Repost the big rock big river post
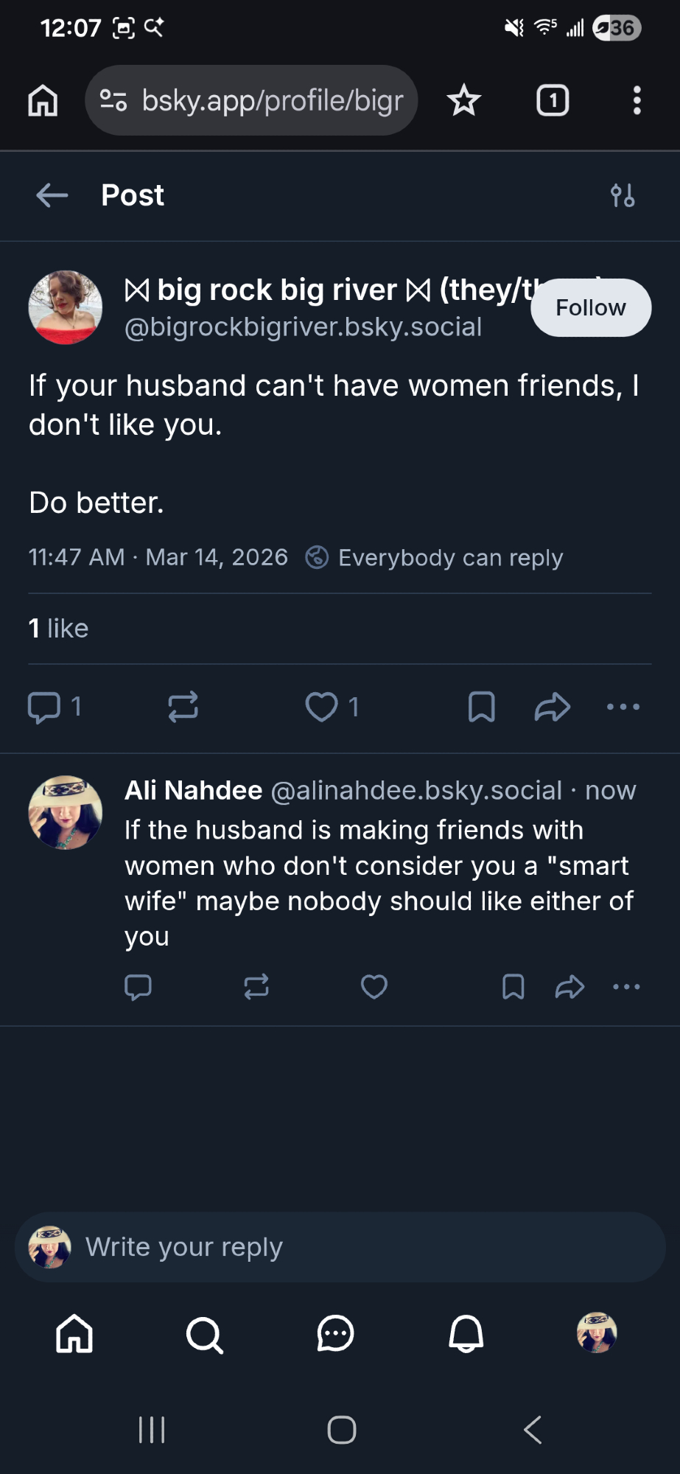 point(183,706)
